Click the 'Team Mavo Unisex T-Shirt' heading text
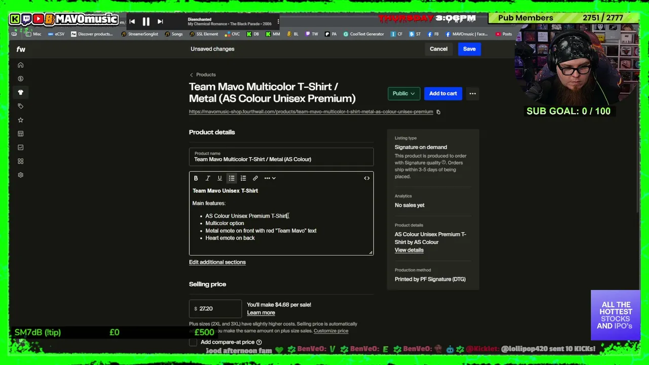The height and width of the screenshot is (365, 649). tap(225, 191)
